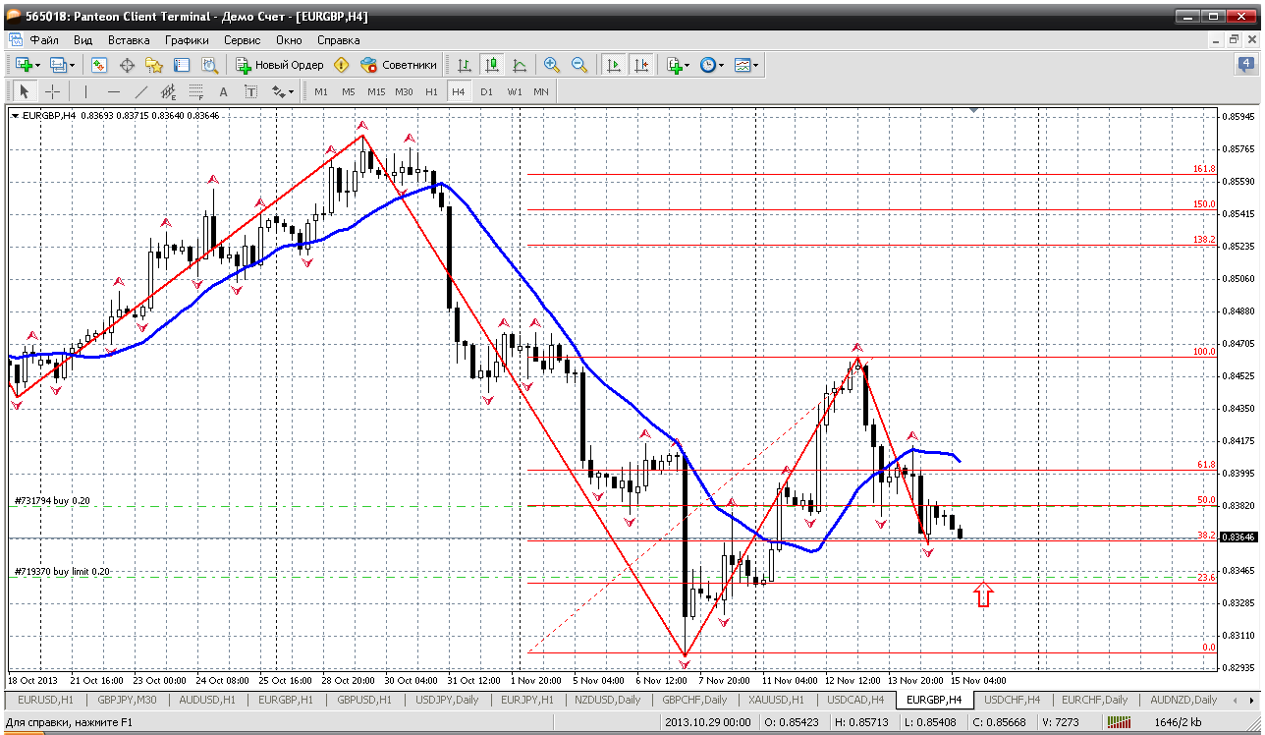The width and height of the screenshot is (1265, 735).
Task: Toggle chart shift
Action: (x=641, y=65)
